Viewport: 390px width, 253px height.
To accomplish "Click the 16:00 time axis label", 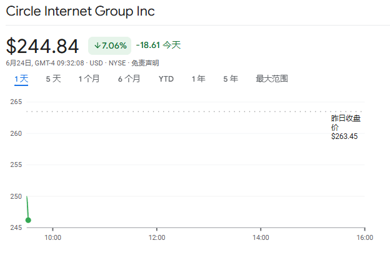I will pyautogui.click(x=364, y=237).
